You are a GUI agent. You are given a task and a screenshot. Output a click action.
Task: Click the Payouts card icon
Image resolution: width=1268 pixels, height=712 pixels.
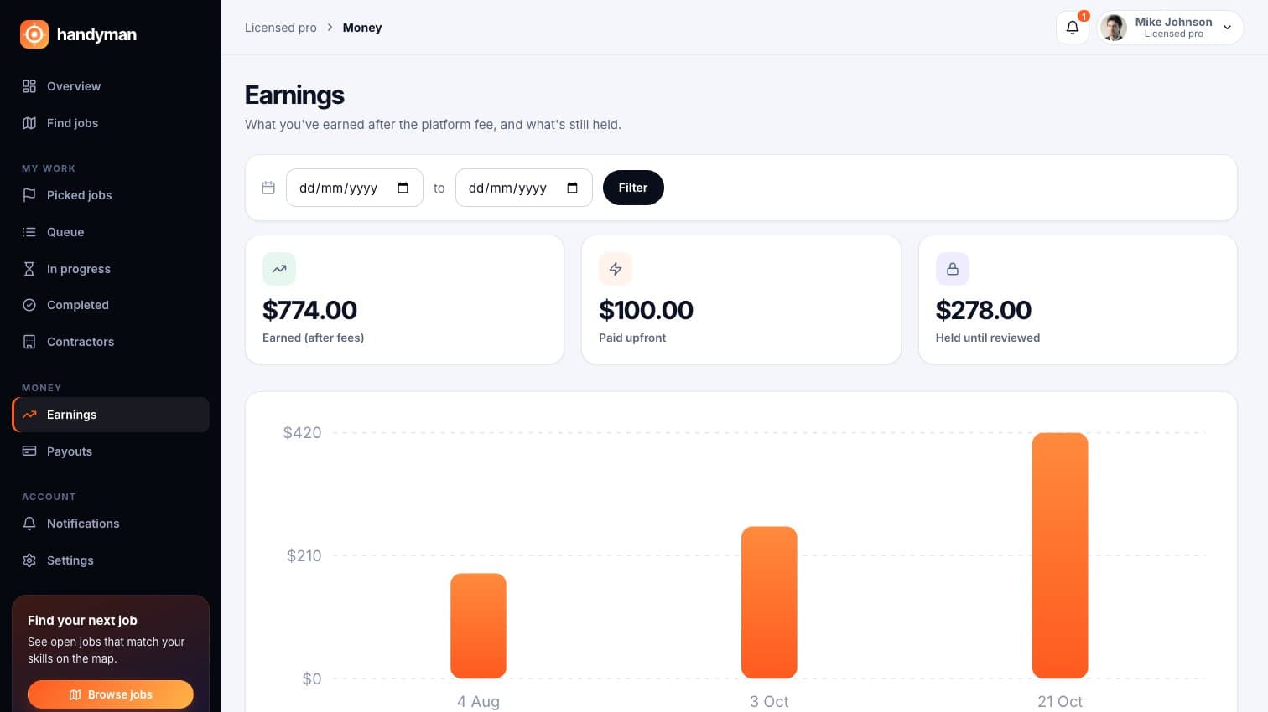[29, 451]
